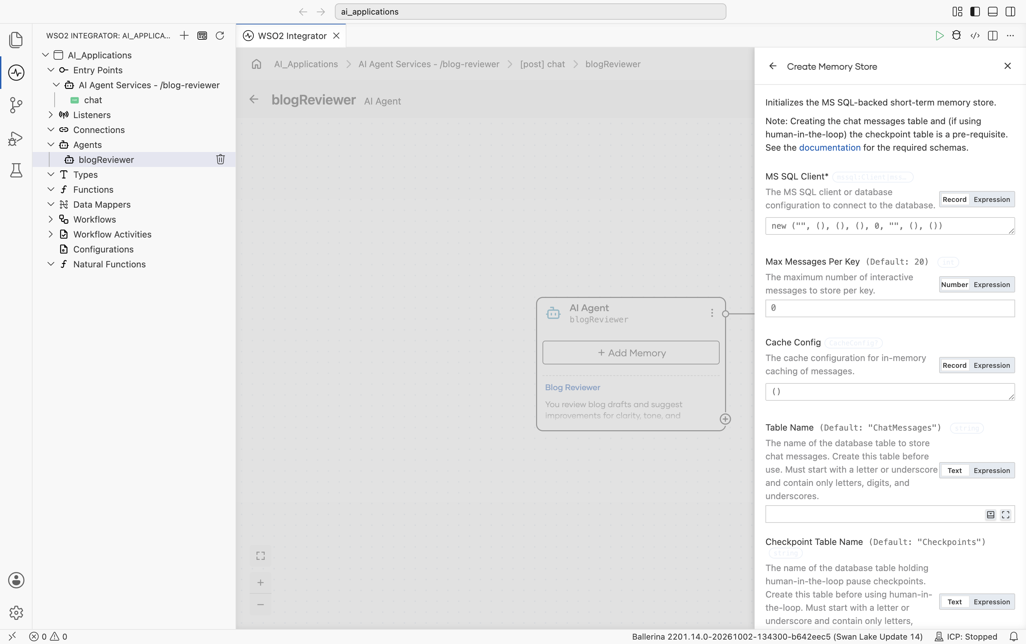
Task: Click the fit-to-screen icon on canvas
Action: coord(260,556)
